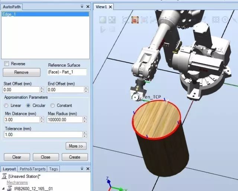Click the Create button
The height and width of the screenshot is (191, 238).
point(75,157)
